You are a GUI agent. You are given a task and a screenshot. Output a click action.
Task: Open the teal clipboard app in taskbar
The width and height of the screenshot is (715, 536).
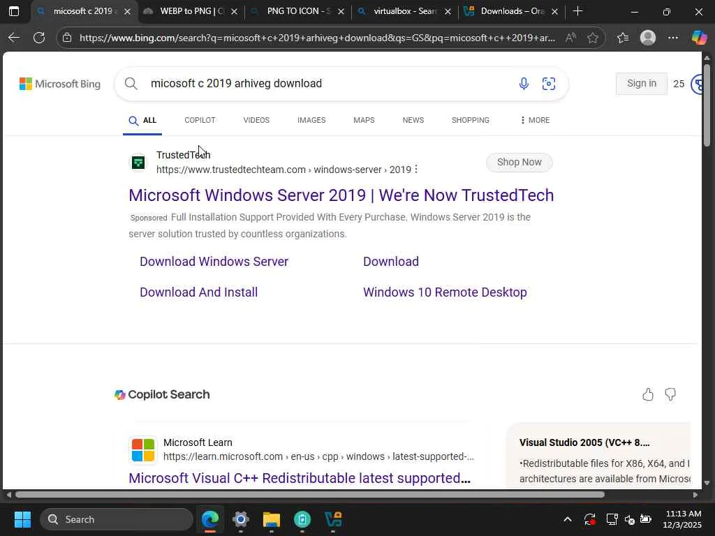302,519
